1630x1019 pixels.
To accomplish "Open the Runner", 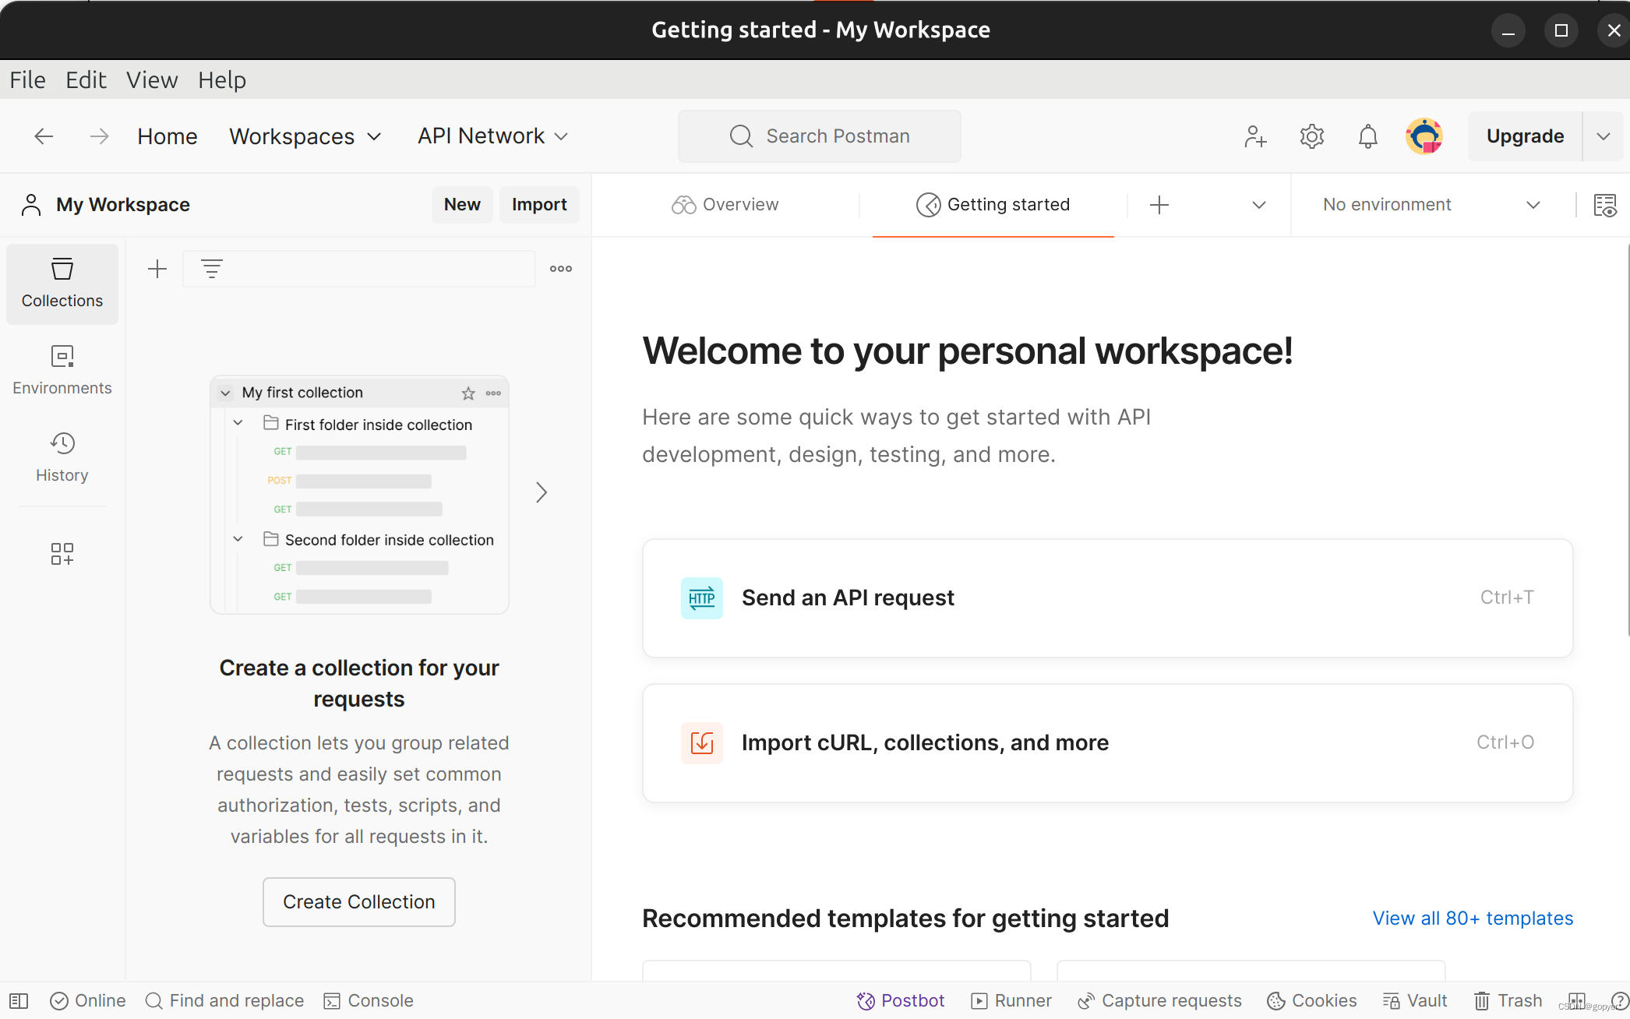I will [1011, 1001].
